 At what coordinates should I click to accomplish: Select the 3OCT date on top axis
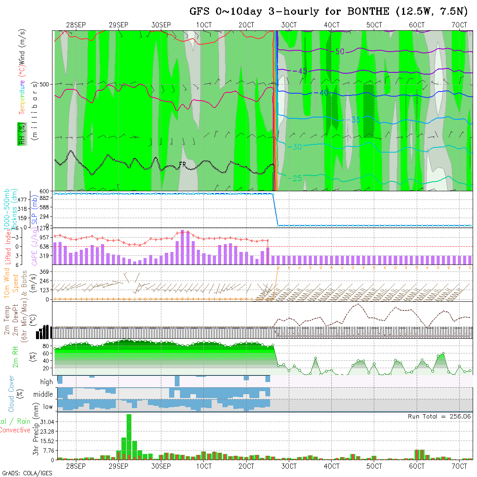point(288,25)
